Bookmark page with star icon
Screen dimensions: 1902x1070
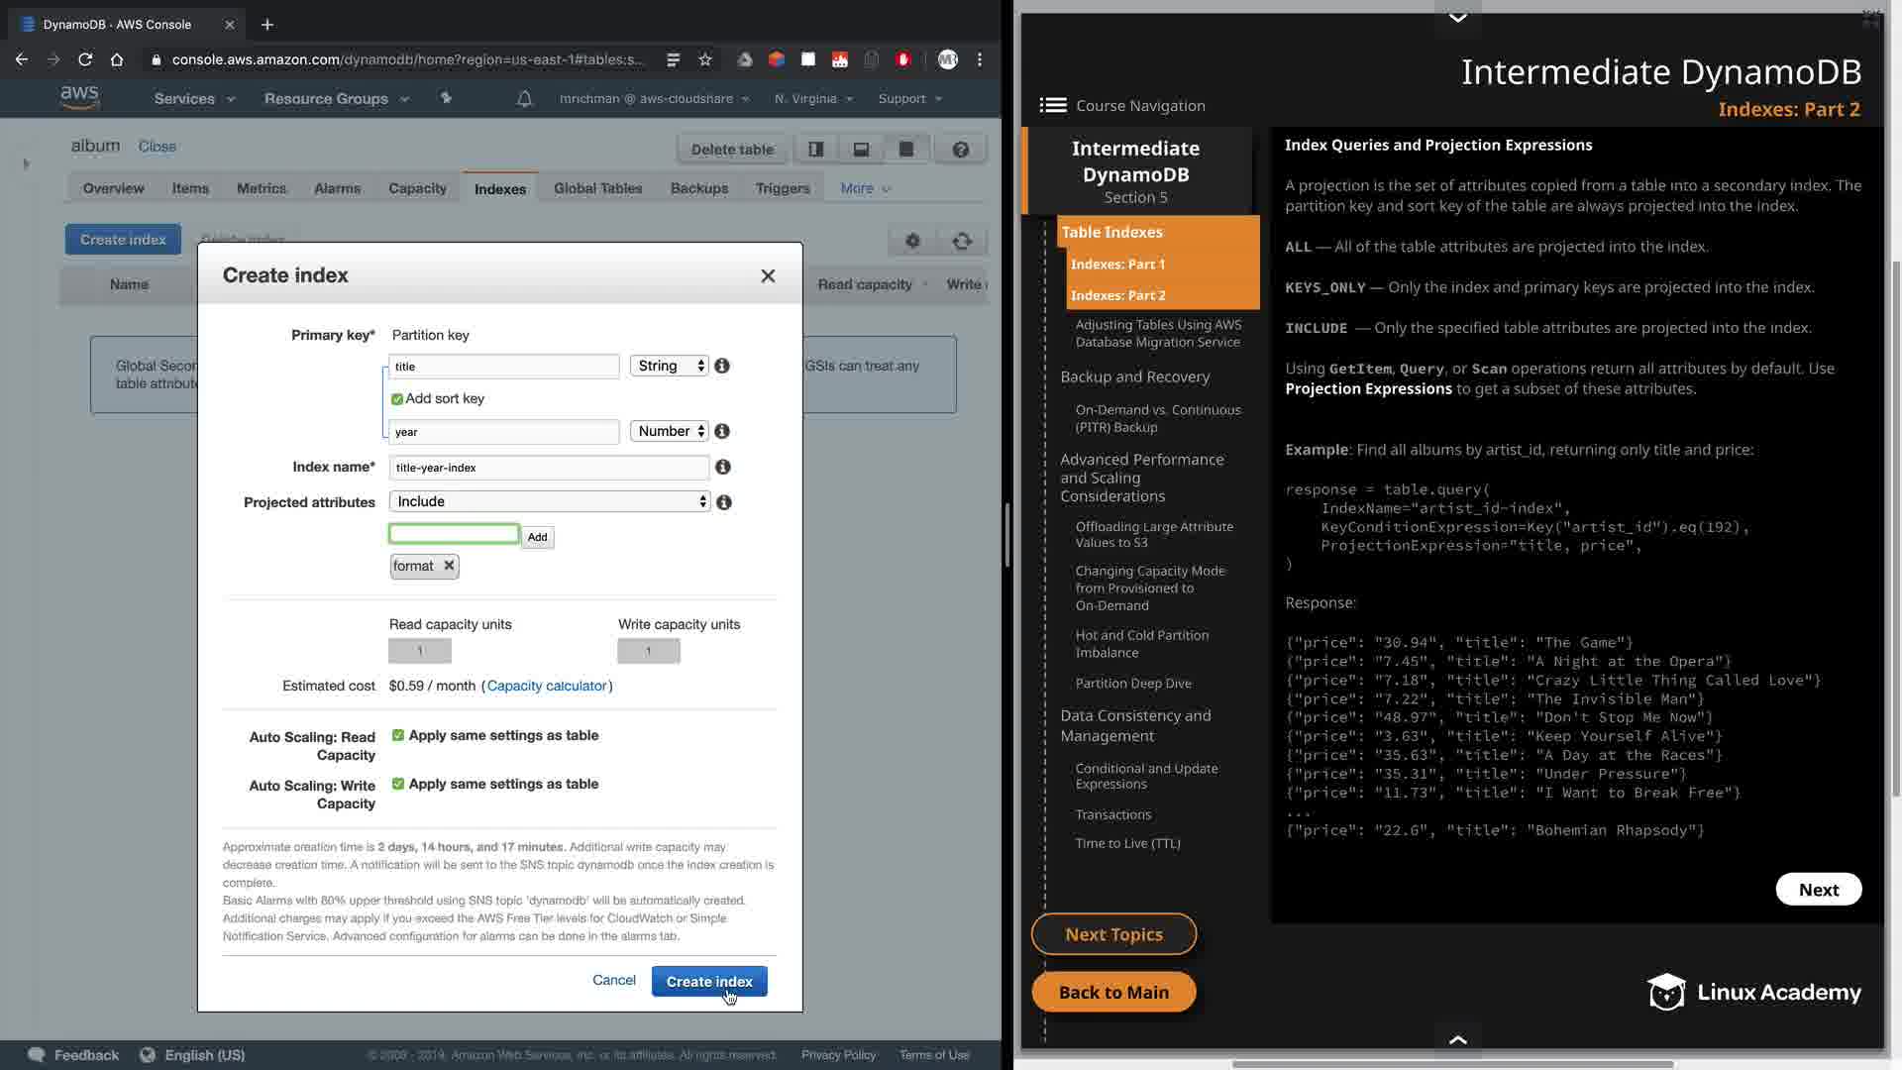pyautogui.click(x=705, y=59)
